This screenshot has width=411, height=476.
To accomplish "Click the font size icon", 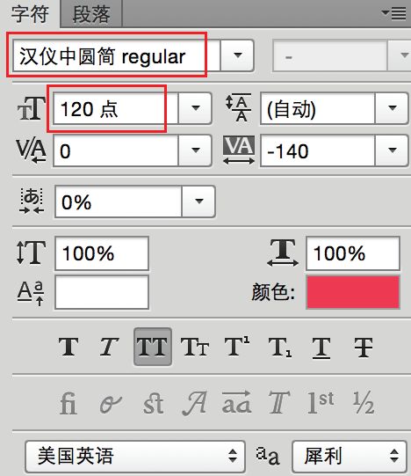I will [32, 108].
